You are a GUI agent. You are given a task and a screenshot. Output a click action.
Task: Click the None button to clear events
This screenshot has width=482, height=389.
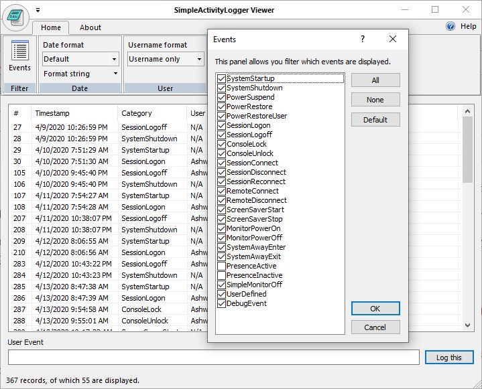click(x=375, y=100)
